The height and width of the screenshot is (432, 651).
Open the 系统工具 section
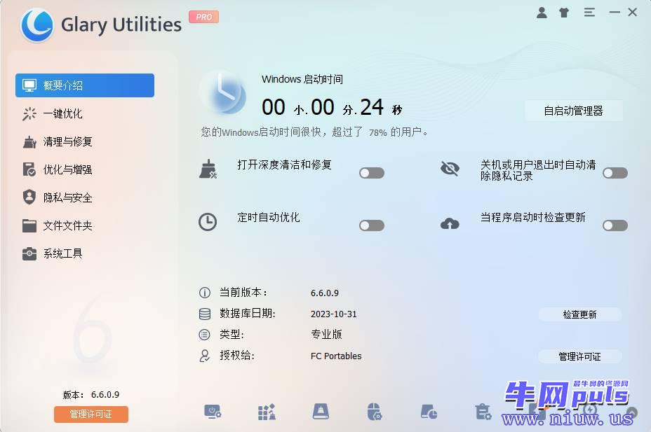tap(85, 253)
